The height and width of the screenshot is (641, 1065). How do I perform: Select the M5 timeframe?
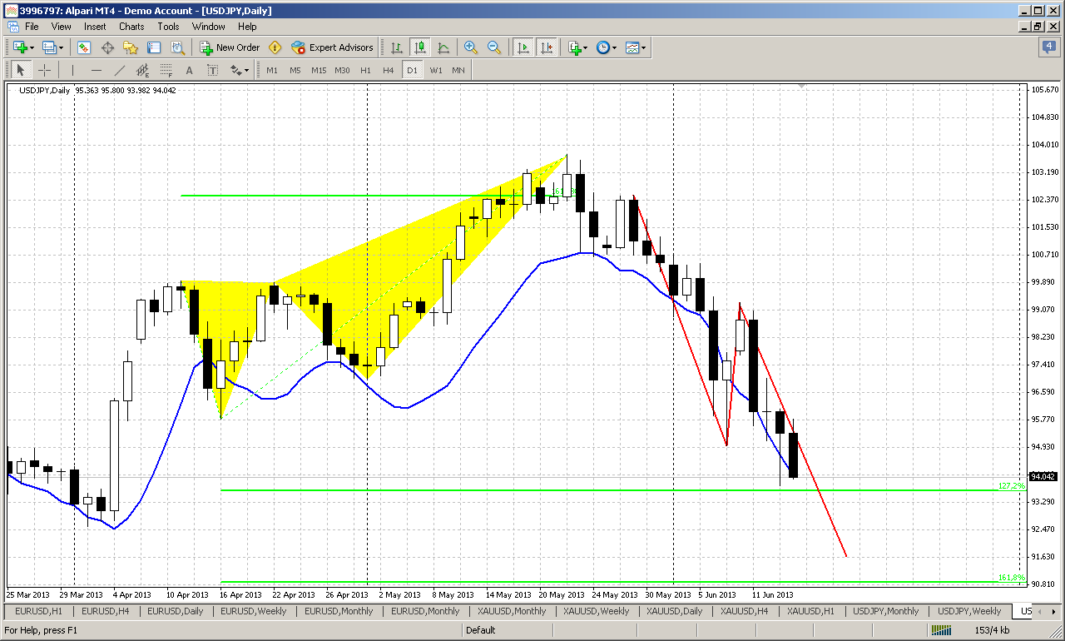(295, 71)
